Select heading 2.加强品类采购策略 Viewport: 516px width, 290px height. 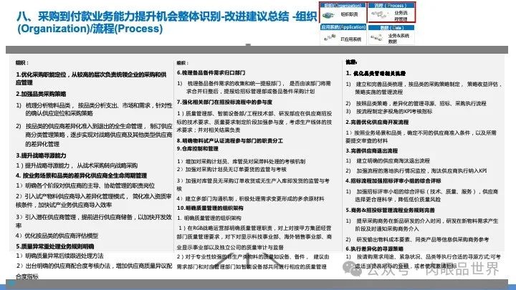(41, 94)
